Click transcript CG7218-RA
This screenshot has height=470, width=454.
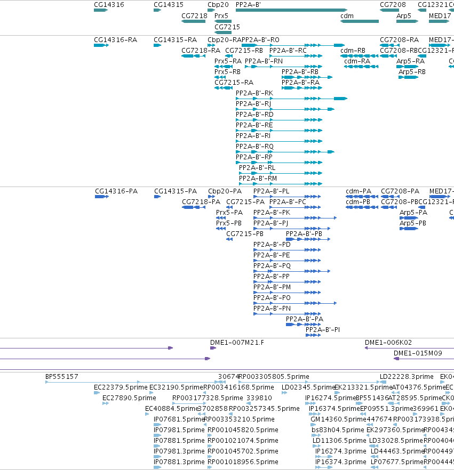(193, 56)
